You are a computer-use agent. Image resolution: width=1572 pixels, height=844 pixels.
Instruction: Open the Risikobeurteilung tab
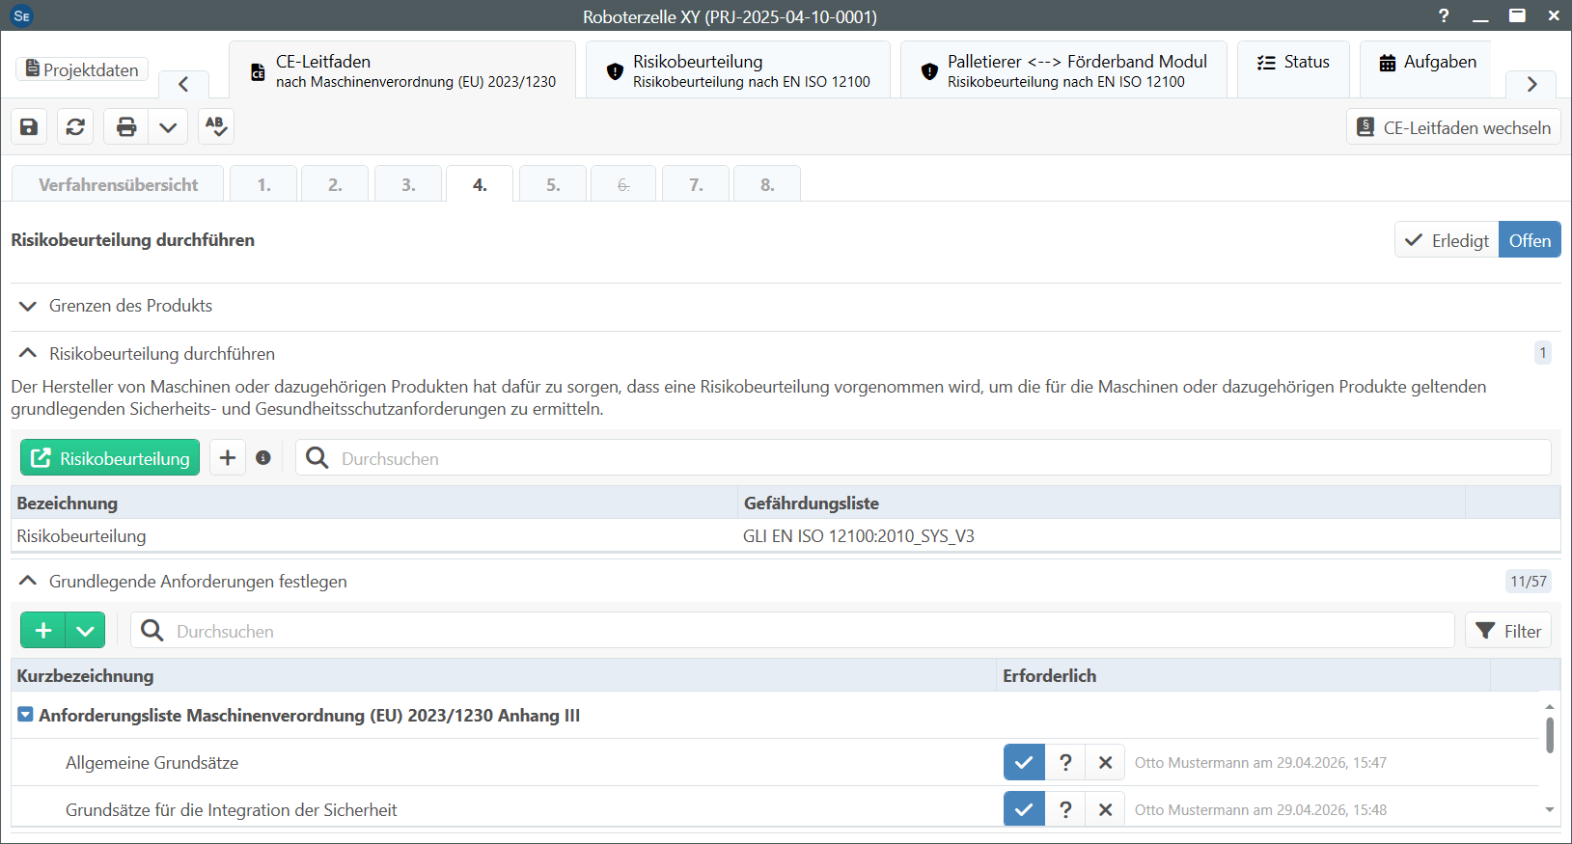pyautogui.click(x=738, y=70)
